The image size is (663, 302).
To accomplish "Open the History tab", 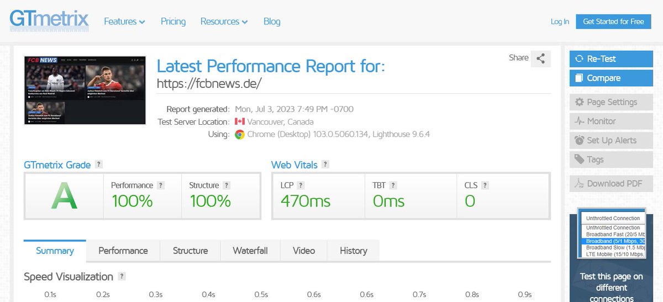I will pos(354,251).
